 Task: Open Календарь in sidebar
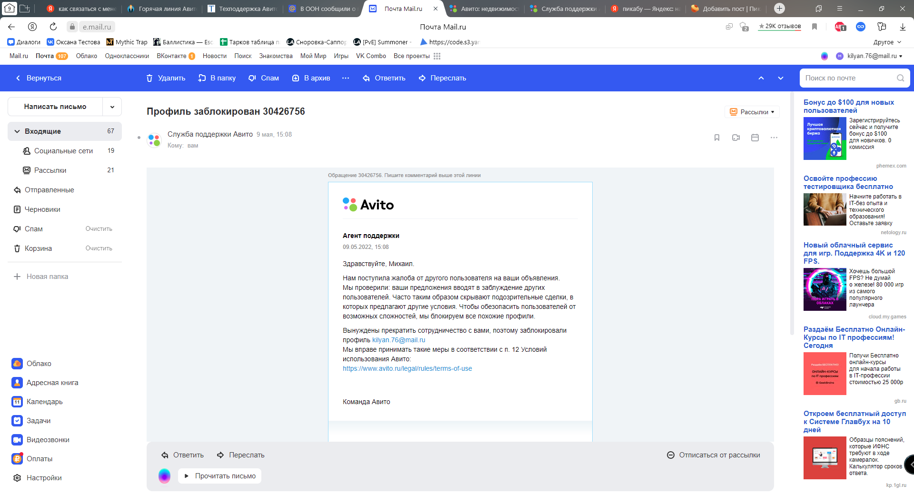37,402
